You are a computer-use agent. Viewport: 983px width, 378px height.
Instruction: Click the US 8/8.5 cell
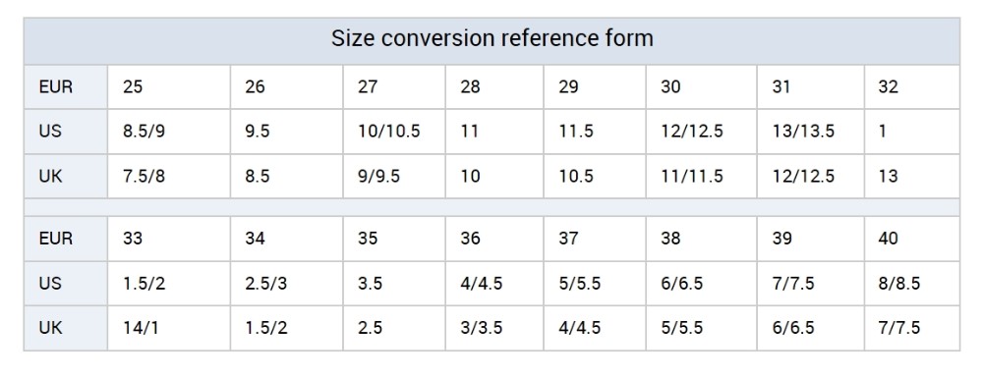[911, 284]
